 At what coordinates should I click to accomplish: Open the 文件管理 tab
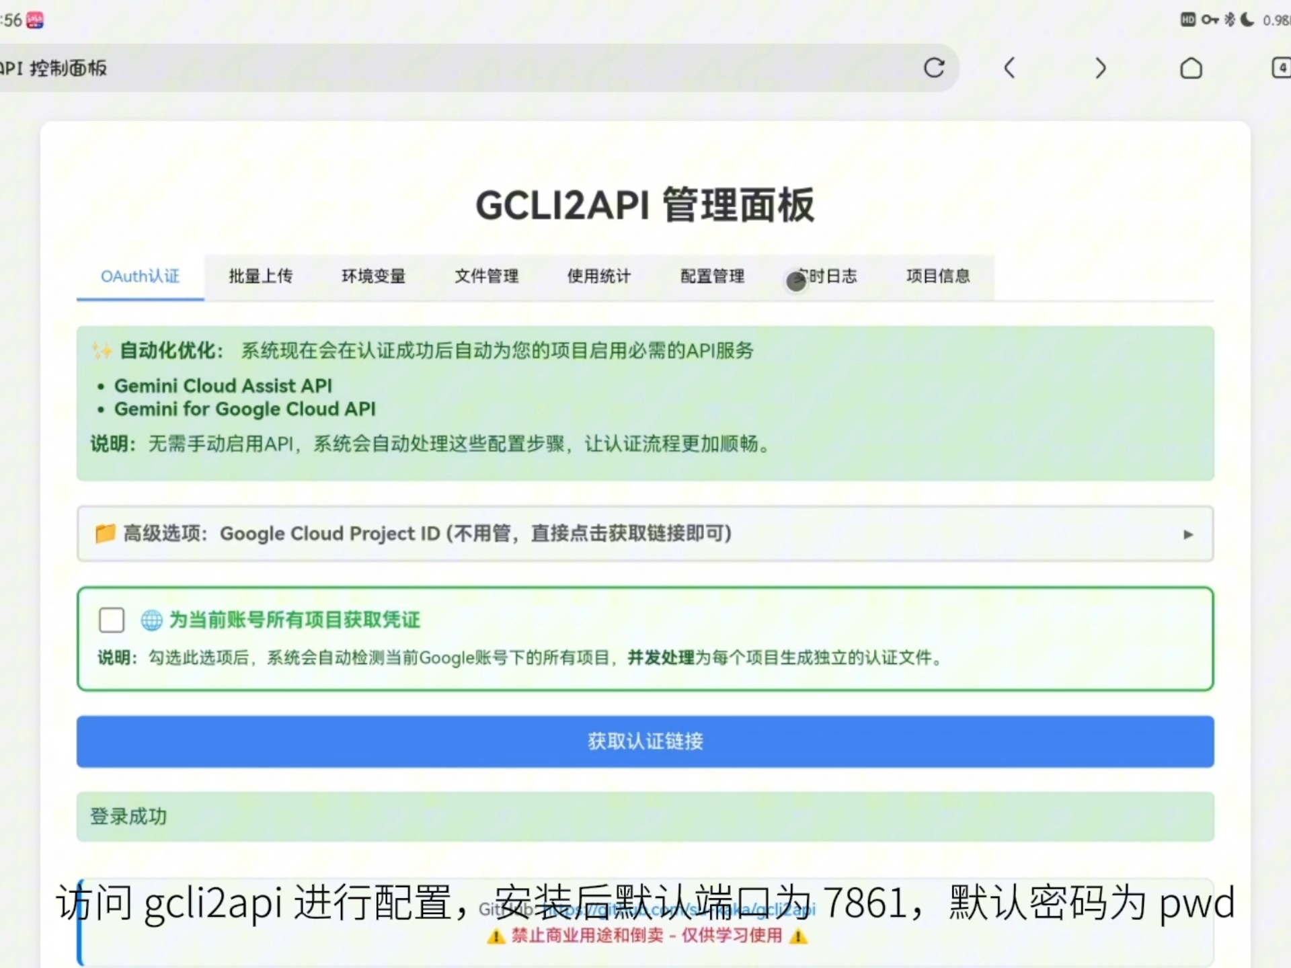(x=487, y=276)
